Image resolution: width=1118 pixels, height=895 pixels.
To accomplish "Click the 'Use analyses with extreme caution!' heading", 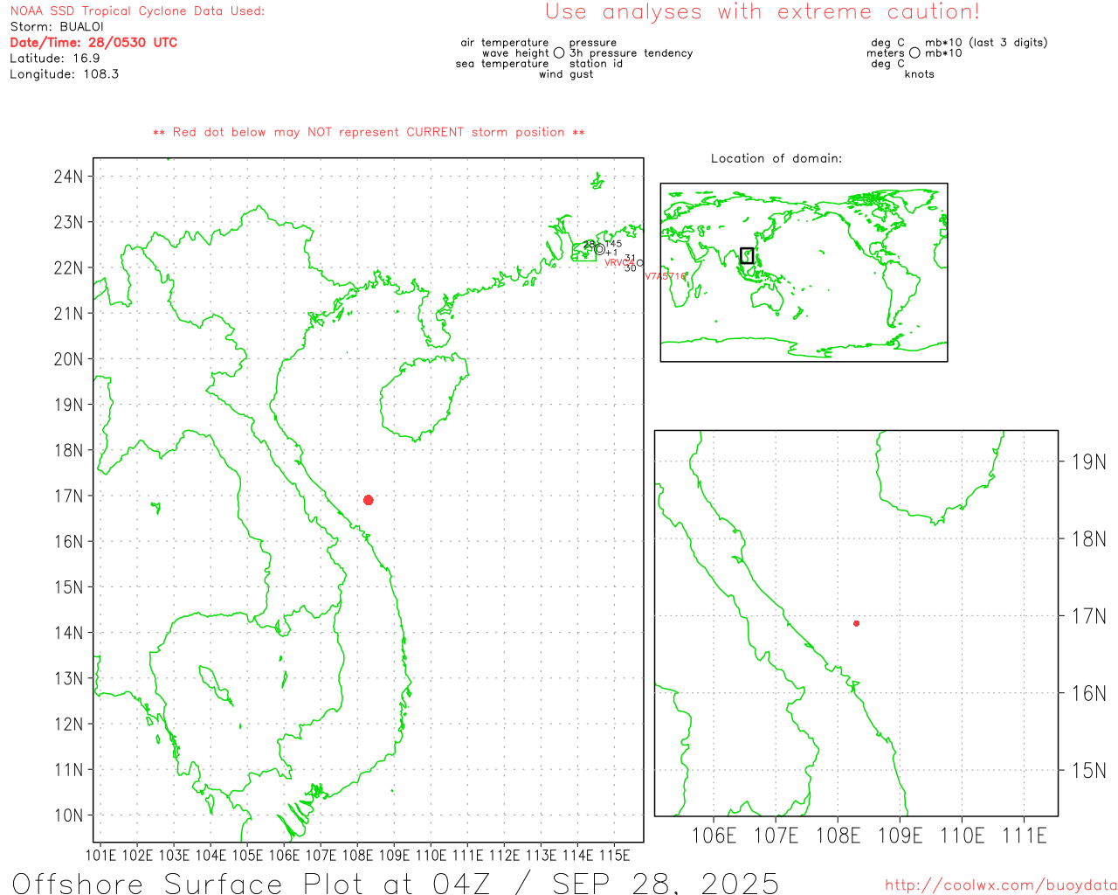I will click(x=762, y=12).
